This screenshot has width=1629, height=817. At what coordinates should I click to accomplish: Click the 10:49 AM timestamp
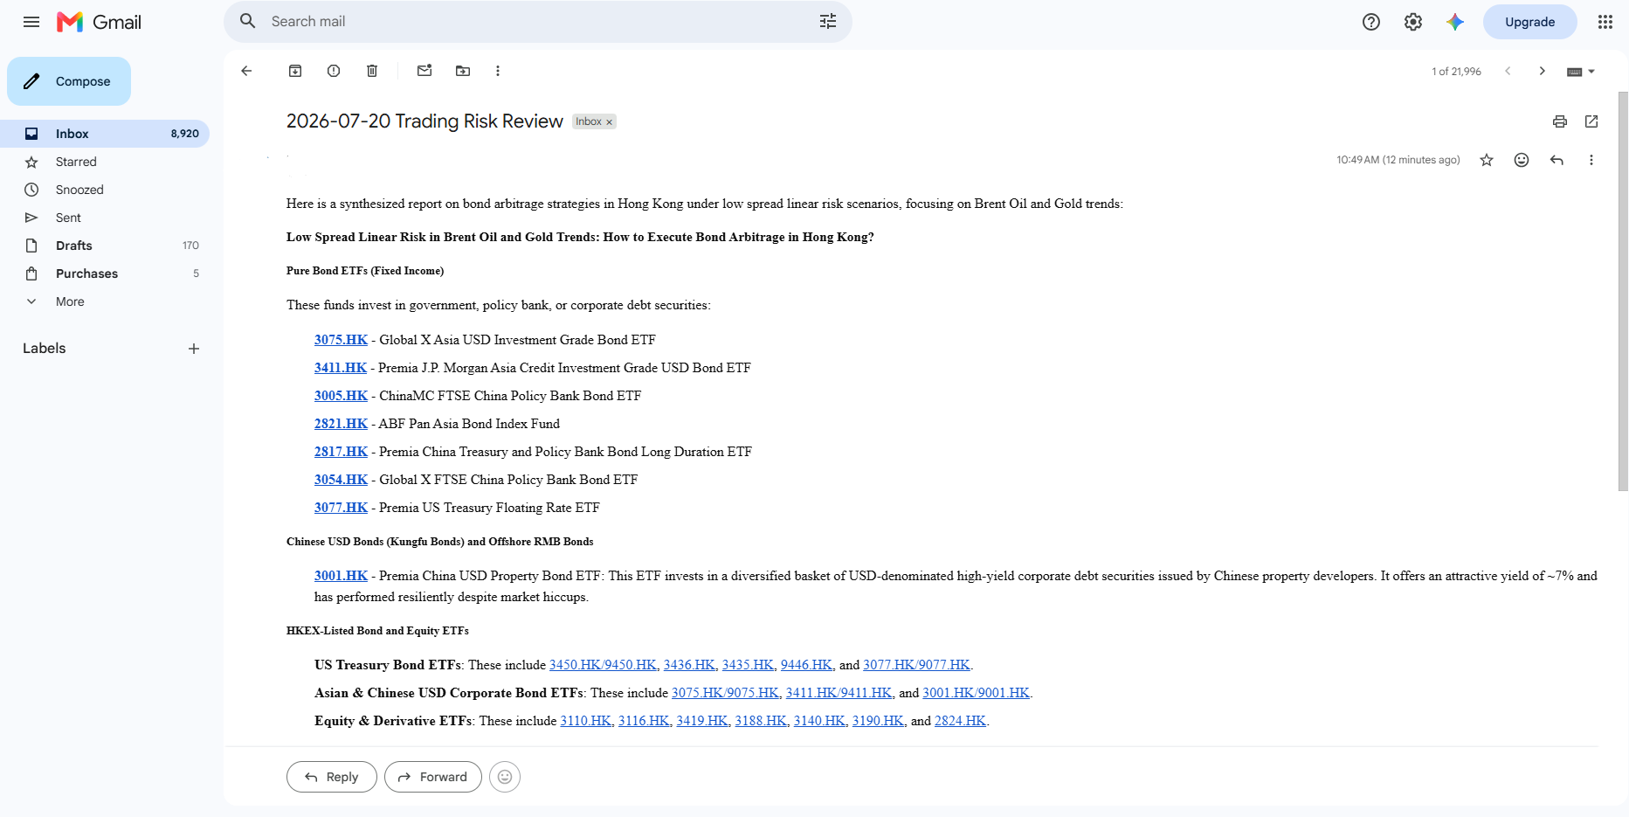coord(1398,160)
